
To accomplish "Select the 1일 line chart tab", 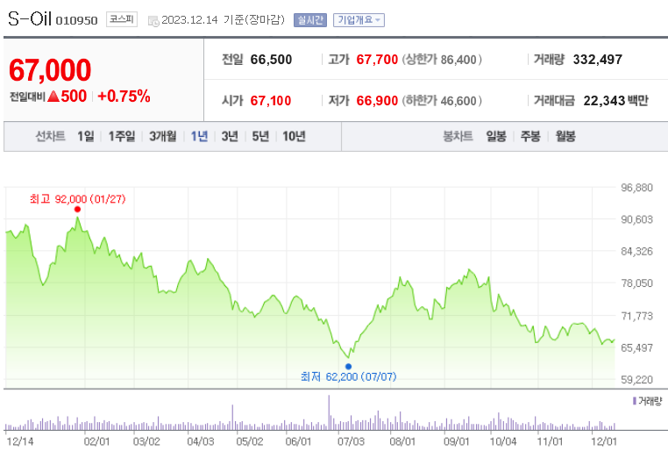I will point(86,137).
